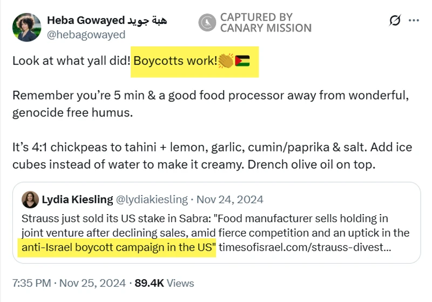Click the Nov 24, 2024 quote date
This screenshot has height=302, width=432.
230,200
